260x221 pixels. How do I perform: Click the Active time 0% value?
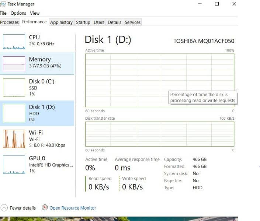(90, 168)
